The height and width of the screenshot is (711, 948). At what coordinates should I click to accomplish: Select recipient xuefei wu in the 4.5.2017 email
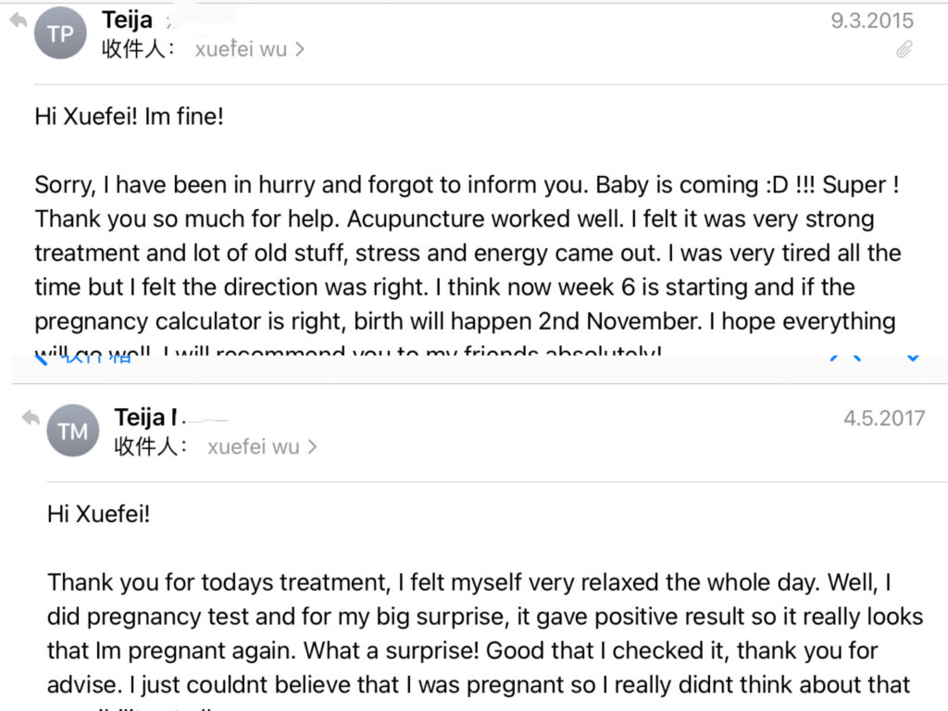click(x=253, y=447)
